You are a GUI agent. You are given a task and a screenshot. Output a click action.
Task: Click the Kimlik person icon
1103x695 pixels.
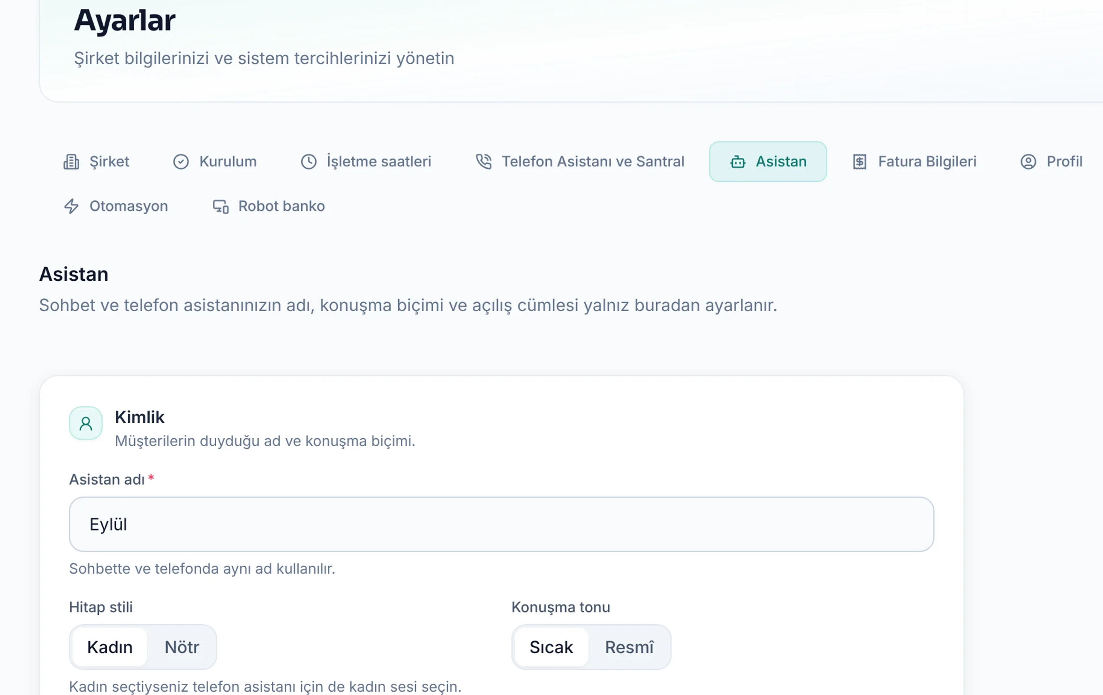click(86, 423)
